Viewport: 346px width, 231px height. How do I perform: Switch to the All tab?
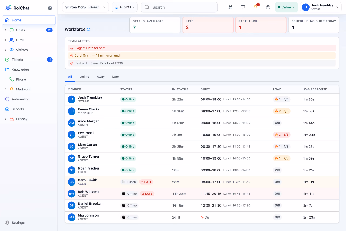[x=70, y=77]
